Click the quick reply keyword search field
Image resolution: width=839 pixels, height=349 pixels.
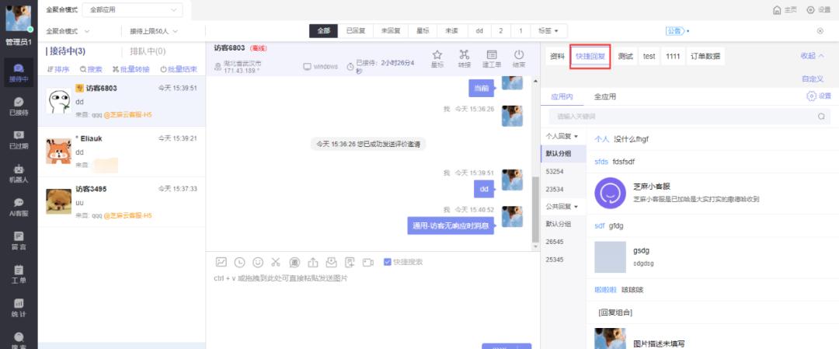click(689, 116)
